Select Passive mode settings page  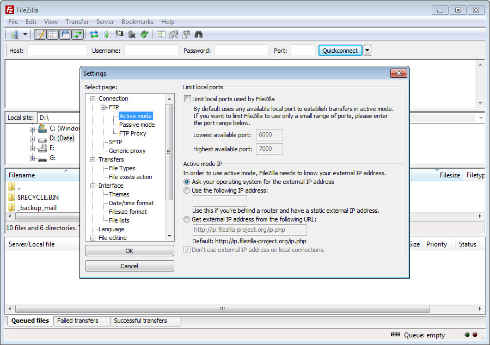(137, 125)
